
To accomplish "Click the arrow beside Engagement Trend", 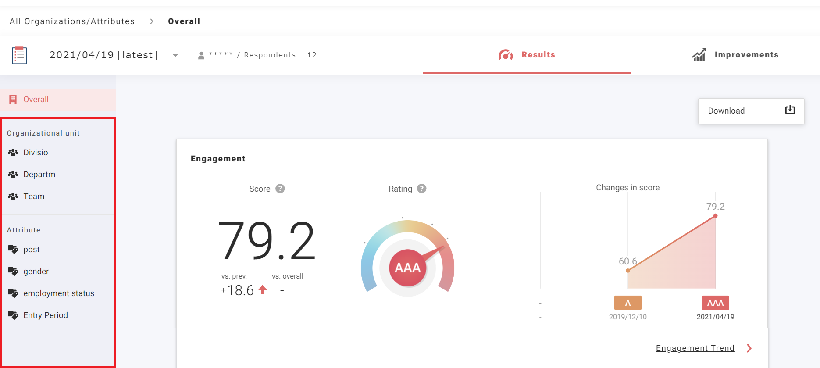I will point(749,348).
